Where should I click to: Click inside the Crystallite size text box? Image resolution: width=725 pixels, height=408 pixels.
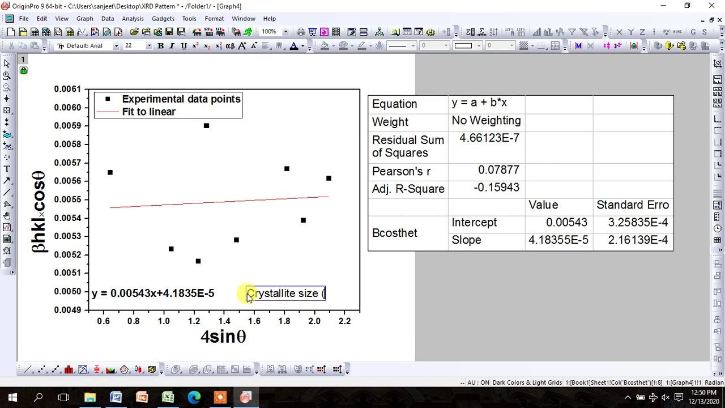[x=286, y=293]
